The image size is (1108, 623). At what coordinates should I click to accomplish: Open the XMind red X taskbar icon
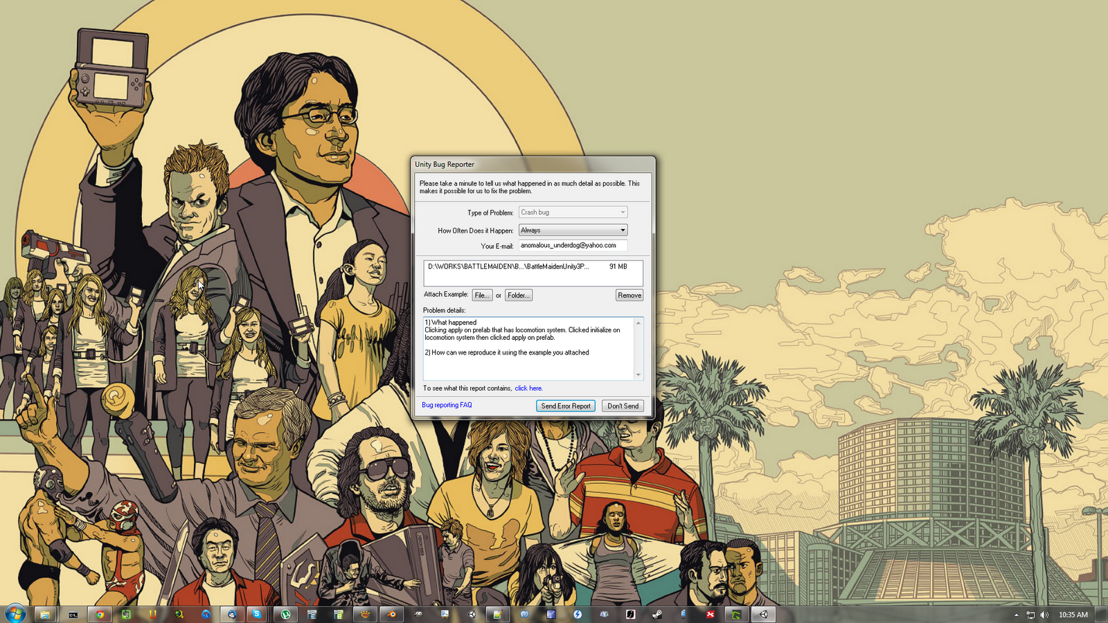coord(710,614)
